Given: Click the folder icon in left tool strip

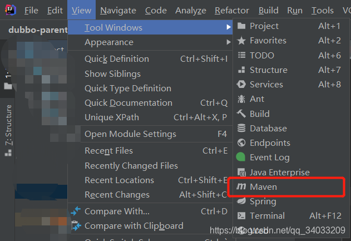Looking at the screenshot, I should (x=8, y=86).
